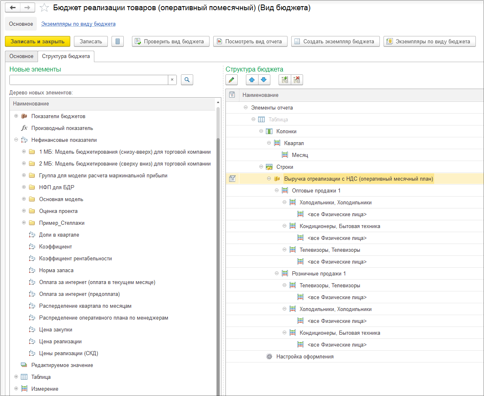
Task: Click the pencil edit icon in budget structure
Action: tap(231, 80)
